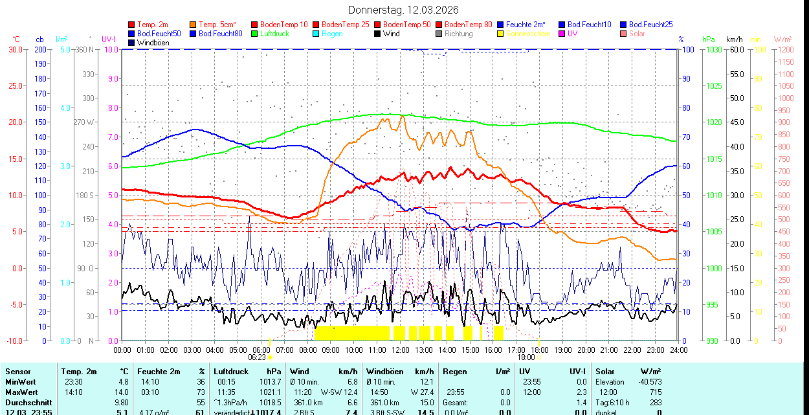Click the yellow Sonnenschein legend swatch
Image resolution: width=809 pixels, height=415 pixels.
pyautogui.click(x=501, y=34)
